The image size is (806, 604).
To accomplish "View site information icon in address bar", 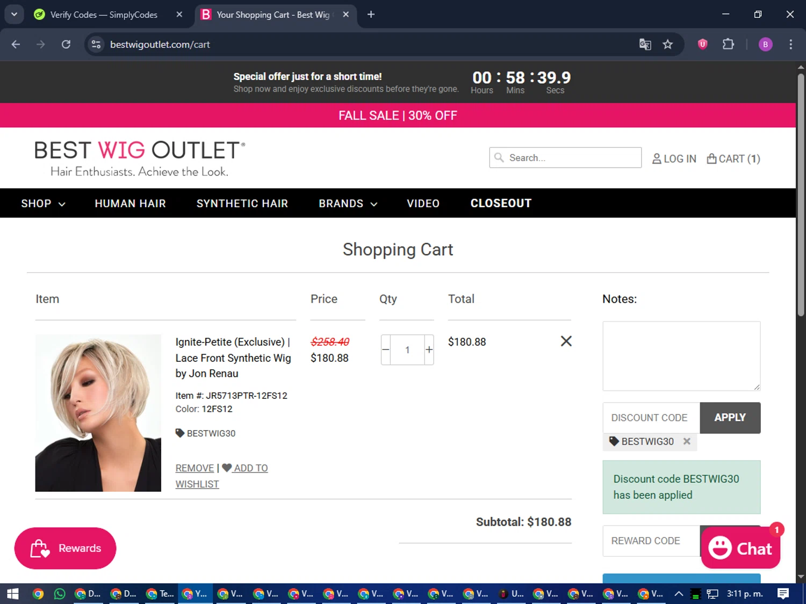I will coord(96,45).
